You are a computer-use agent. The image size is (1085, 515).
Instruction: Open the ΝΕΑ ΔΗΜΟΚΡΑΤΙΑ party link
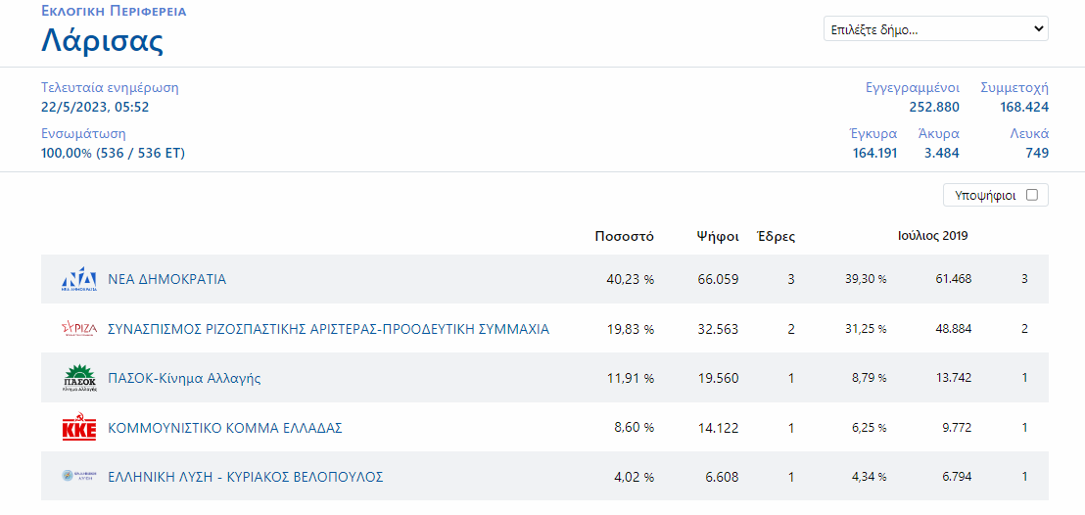click(166, 279)
